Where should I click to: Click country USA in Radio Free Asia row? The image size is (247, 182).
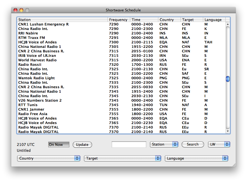coord(163,114)
